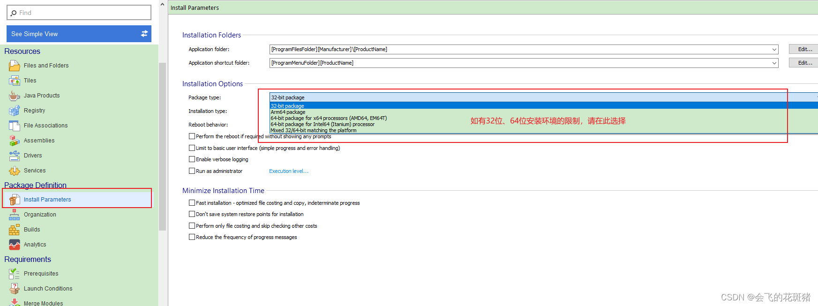This screenshot has height=306, width=818.
Task: Open Analytics page
Action: pos(35,245)
